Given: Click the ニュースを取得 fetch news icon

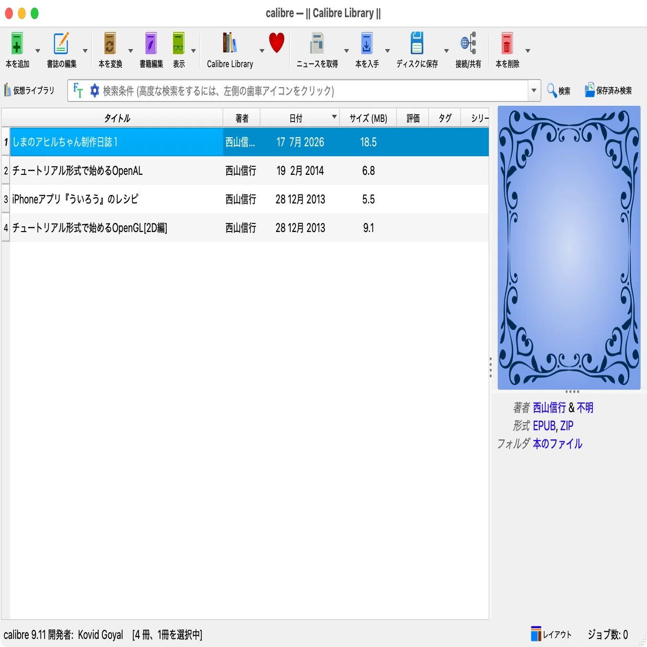Looking at the screenshot, I should click(x=317, y=43).
